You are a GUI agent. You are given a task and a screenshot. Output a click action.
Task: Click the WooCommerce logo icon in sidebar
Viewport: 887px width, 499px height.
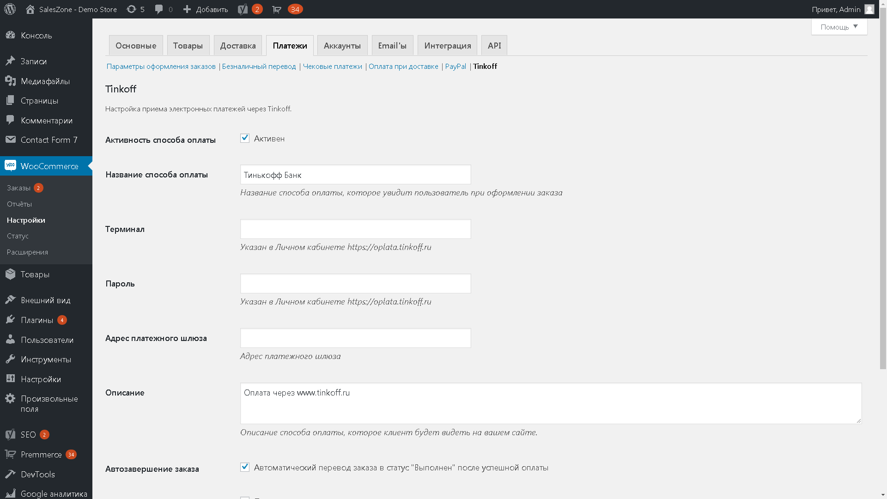click(x=10, y=165)
